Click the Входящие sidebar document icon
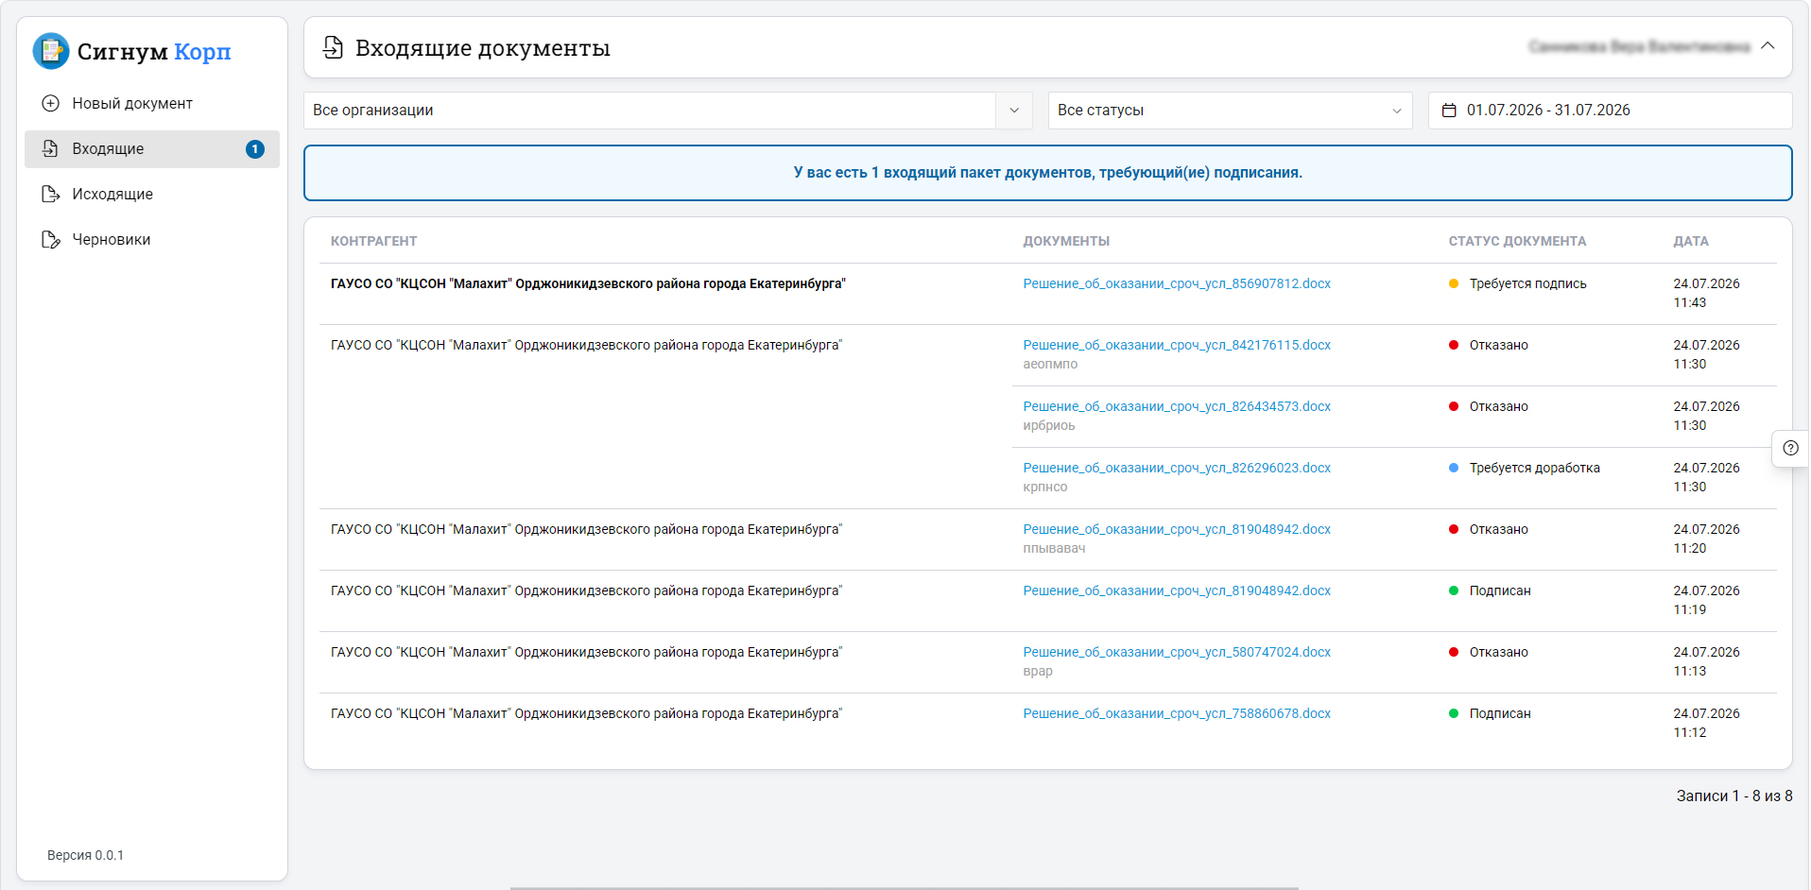The height and width of the screenshot is (890, 1811). [51, 148]
